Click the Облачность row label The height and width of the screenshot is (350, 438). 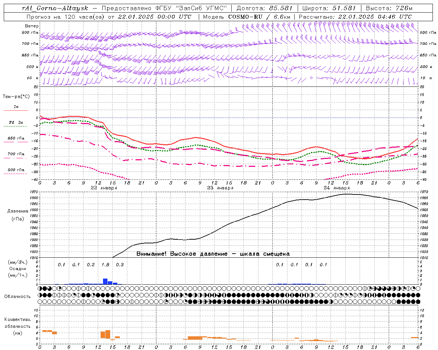(x=18, y=296)
